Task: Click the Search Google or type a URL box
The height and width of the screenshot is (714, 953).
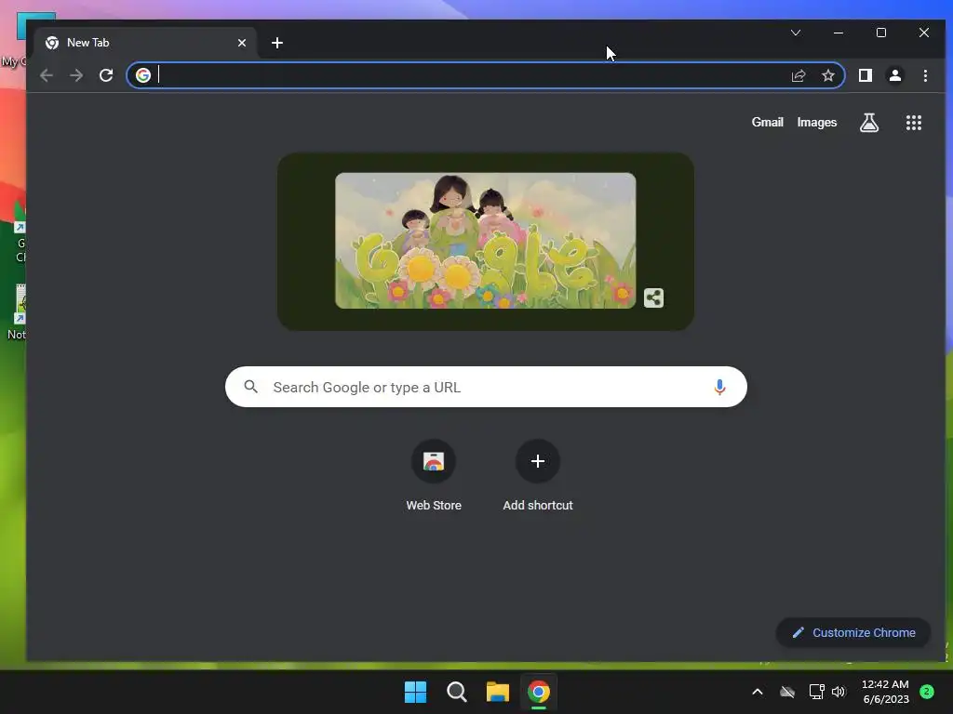Action: pyautogui.click(x=486, y=387)
